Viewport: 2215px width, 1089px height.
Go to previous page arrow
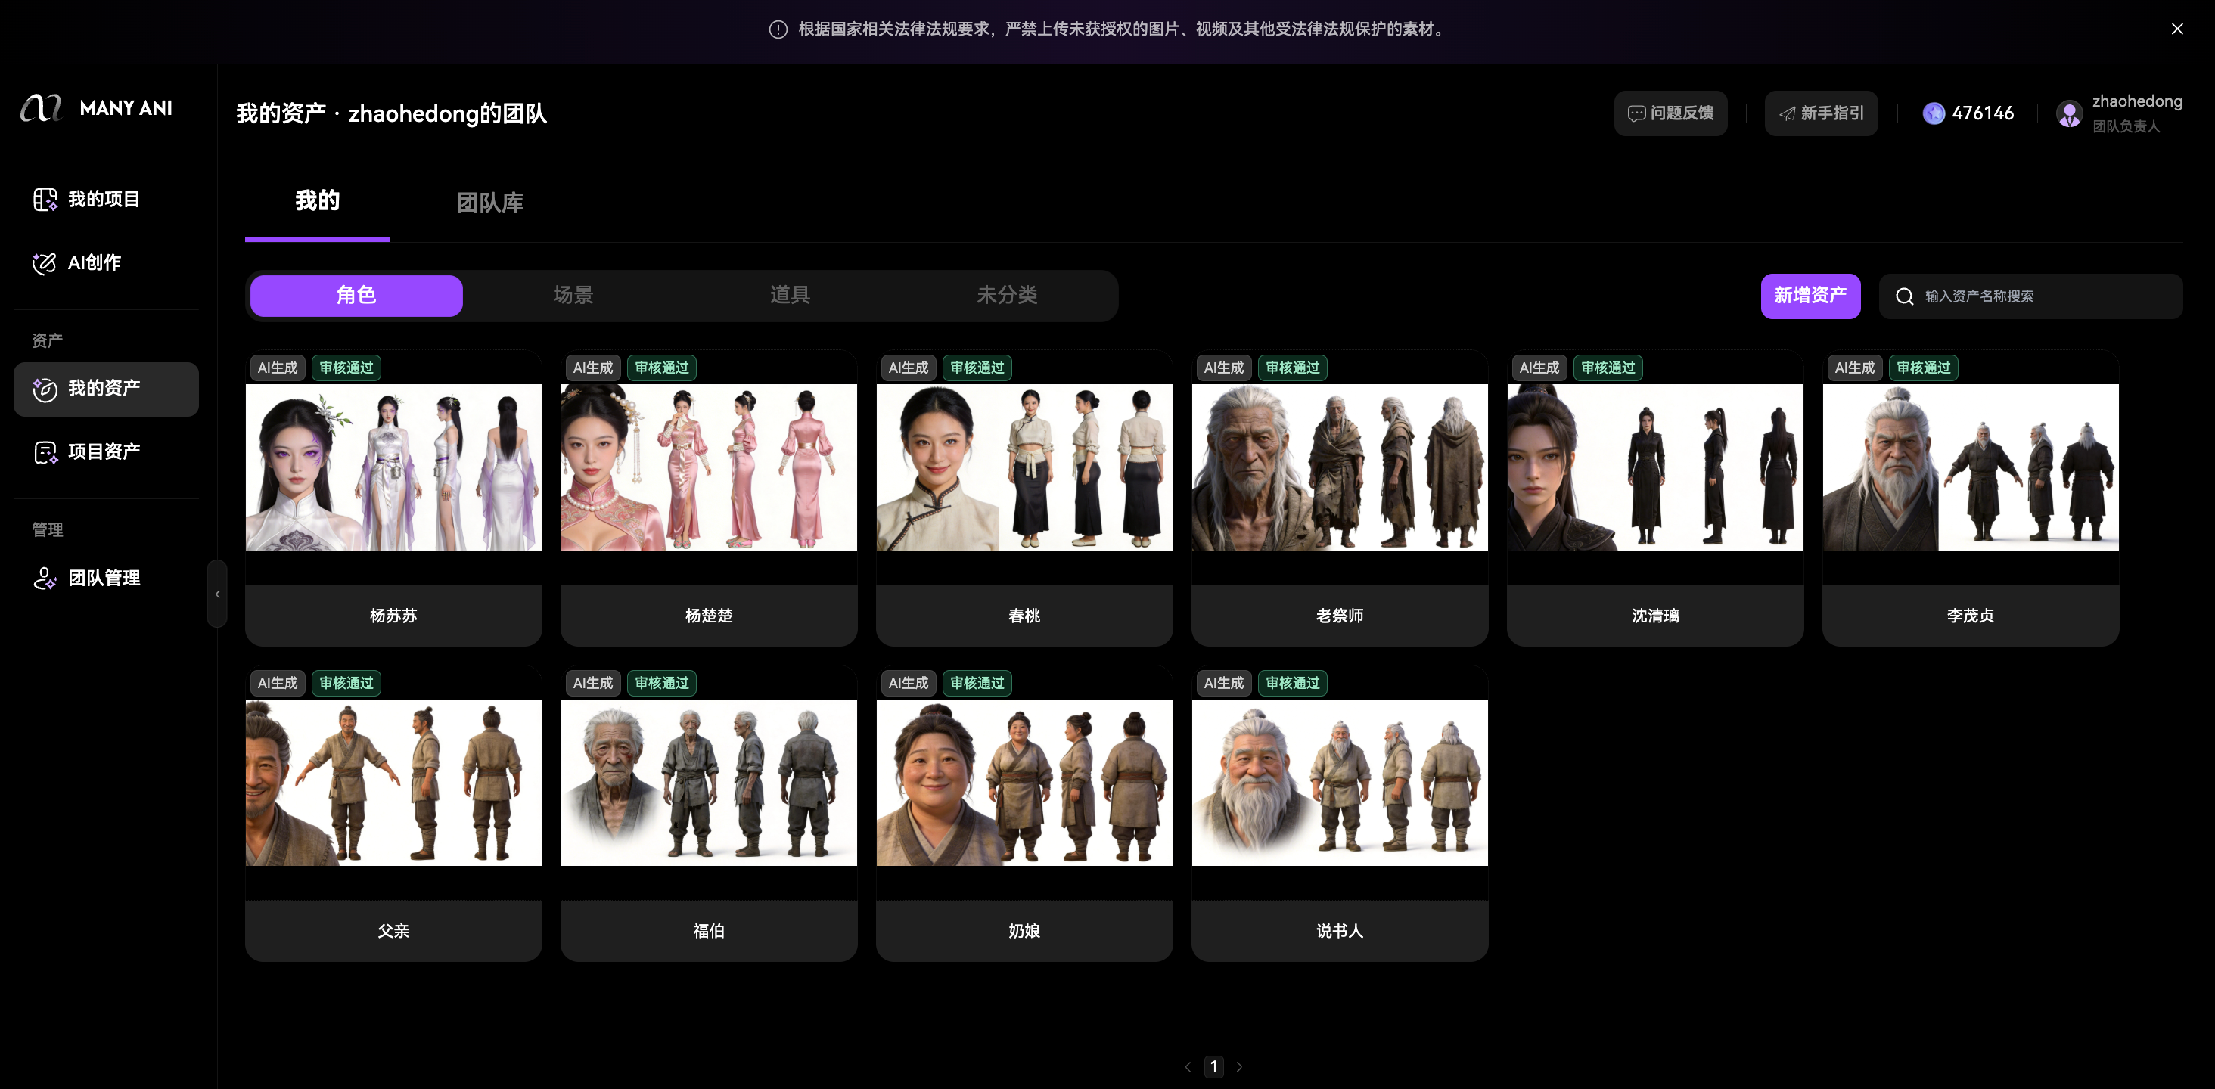tap(1188, 1066)
